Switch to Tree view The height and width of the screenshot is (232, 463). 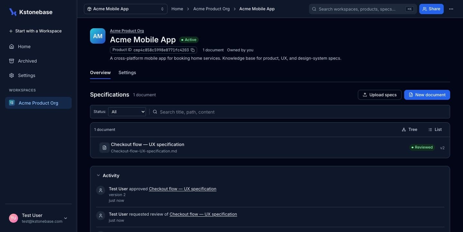tap(409, 130)
